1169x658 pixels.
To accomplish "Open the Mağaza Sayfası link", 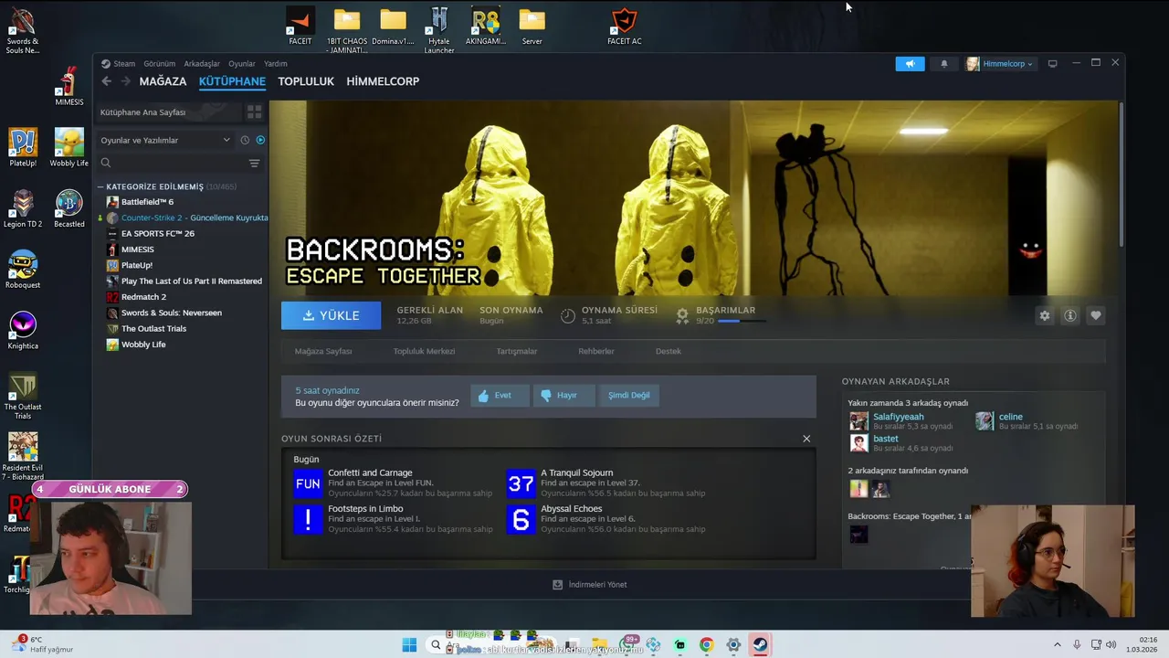I will (x=323, y=351).
